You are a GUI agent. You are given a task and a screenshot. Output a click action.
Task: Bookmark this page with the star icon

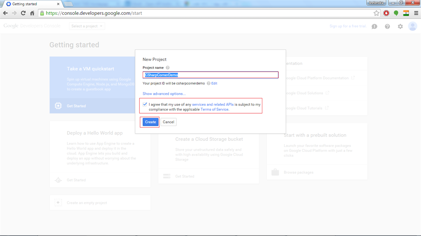click(377, 13)
